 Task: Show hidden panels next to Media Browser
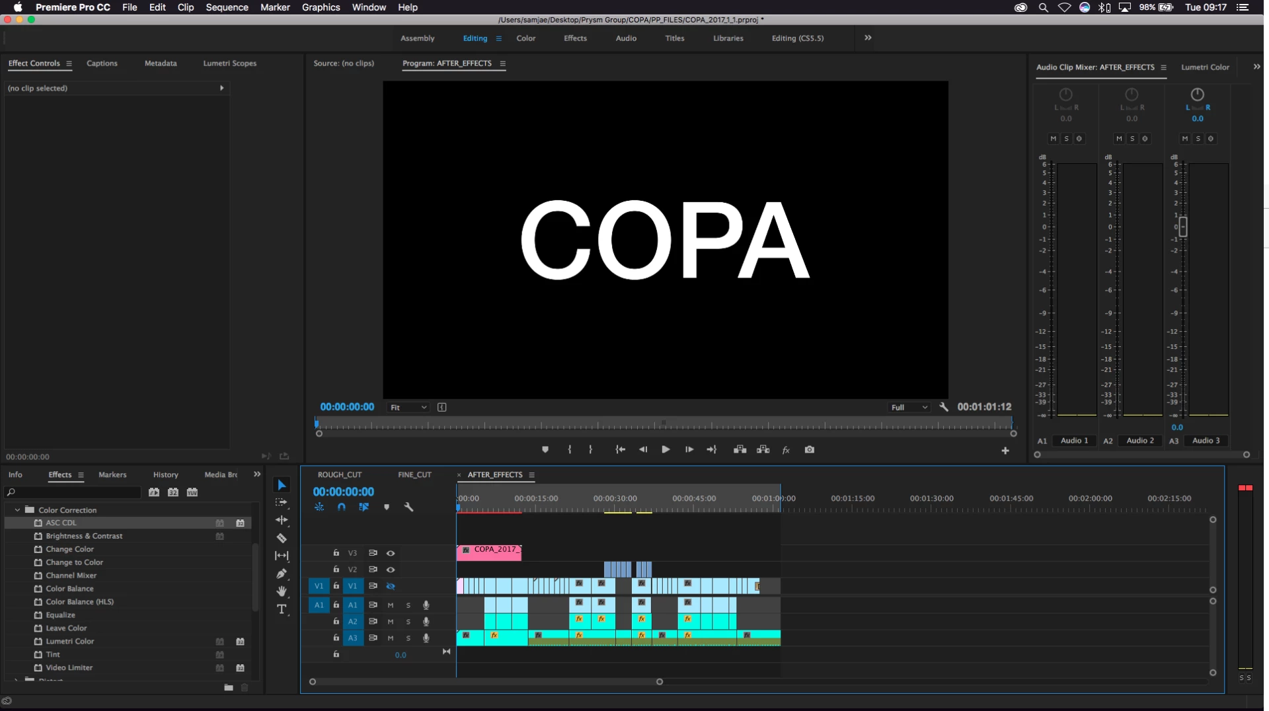tap(257, 474)
